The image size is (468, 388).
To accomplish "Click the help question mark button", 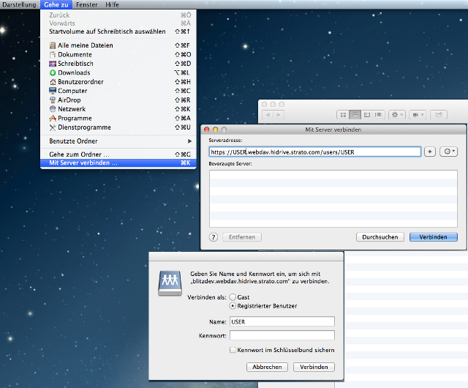I will (213, 237).
